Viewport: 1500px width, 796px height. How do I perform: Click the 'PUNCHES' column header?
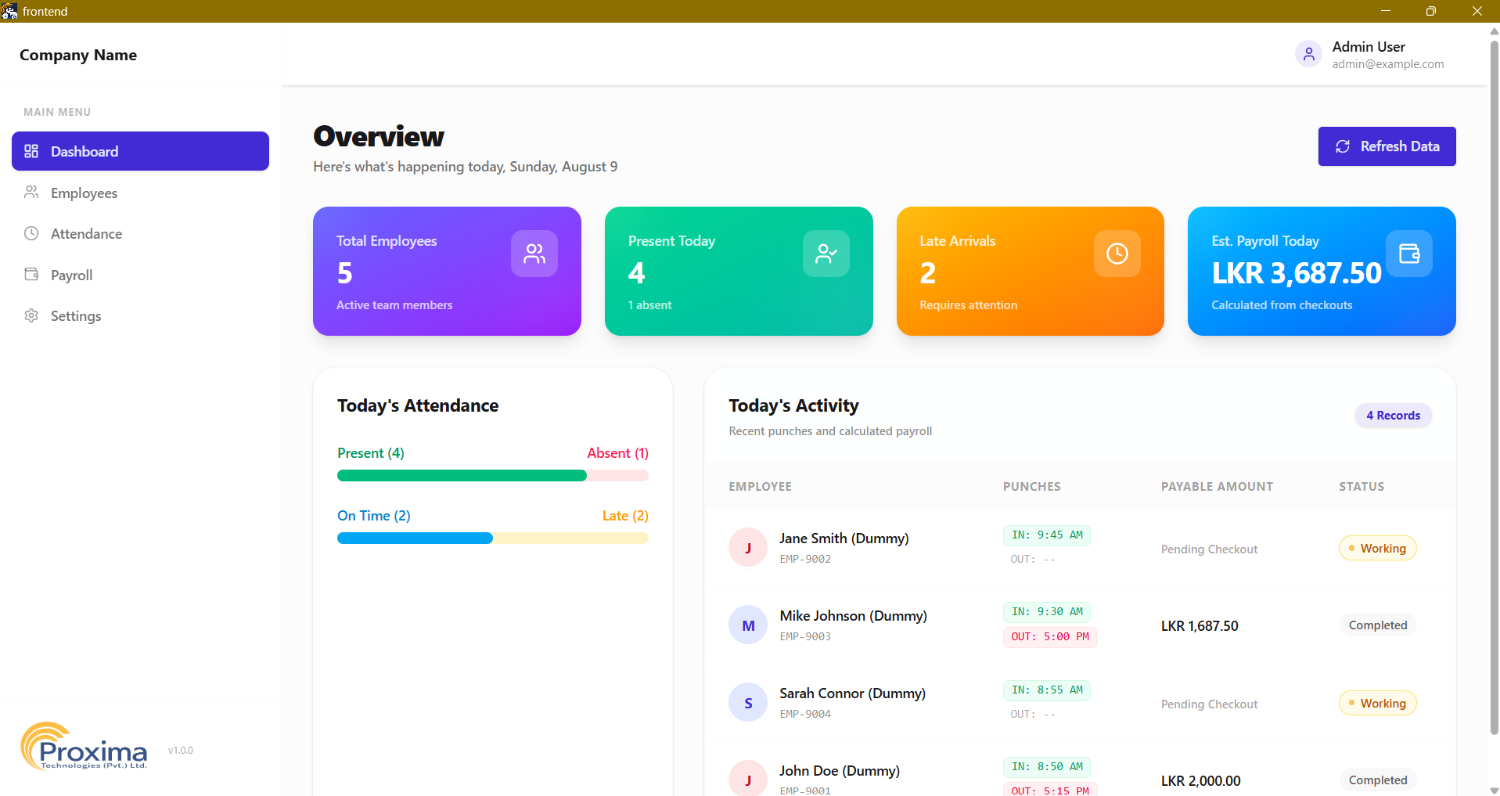point(1032,486)
